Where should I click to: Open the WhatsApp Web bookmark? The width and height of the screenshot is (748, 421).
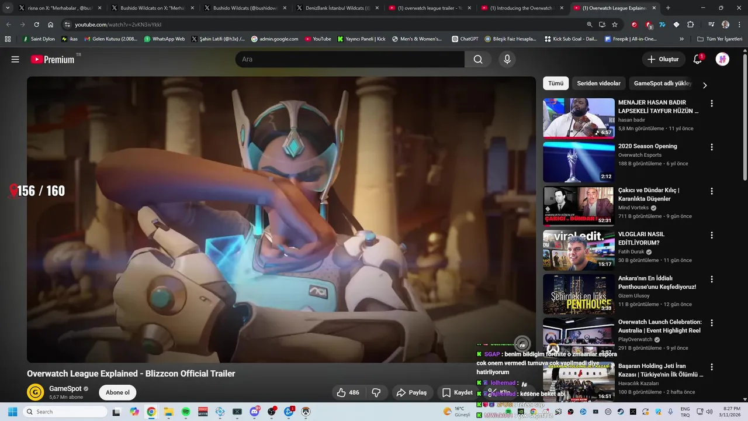click(x=164, y=39)
